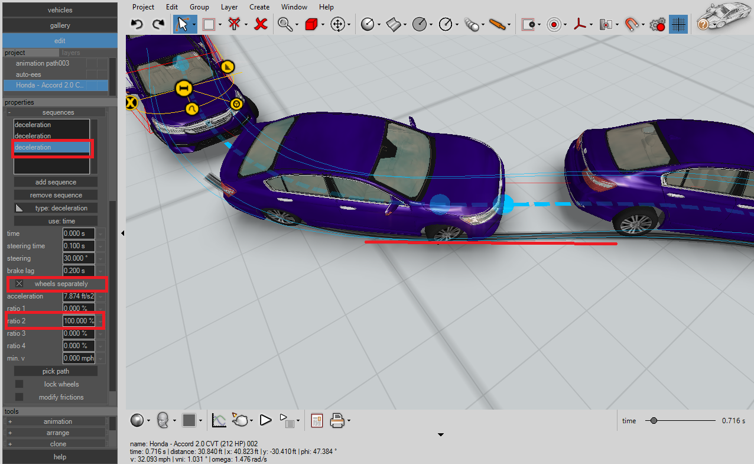Activate the arrow selection tool

(x=181, y=24)
